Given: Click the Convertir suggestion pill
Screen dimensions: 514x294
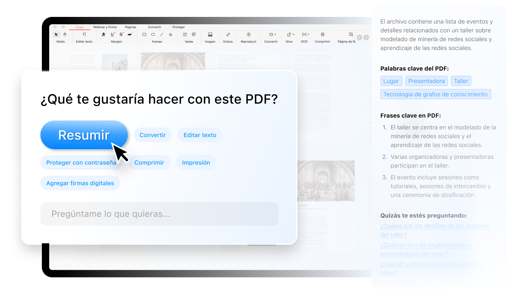Looking at the screenshot, I should tap(153, 135).
